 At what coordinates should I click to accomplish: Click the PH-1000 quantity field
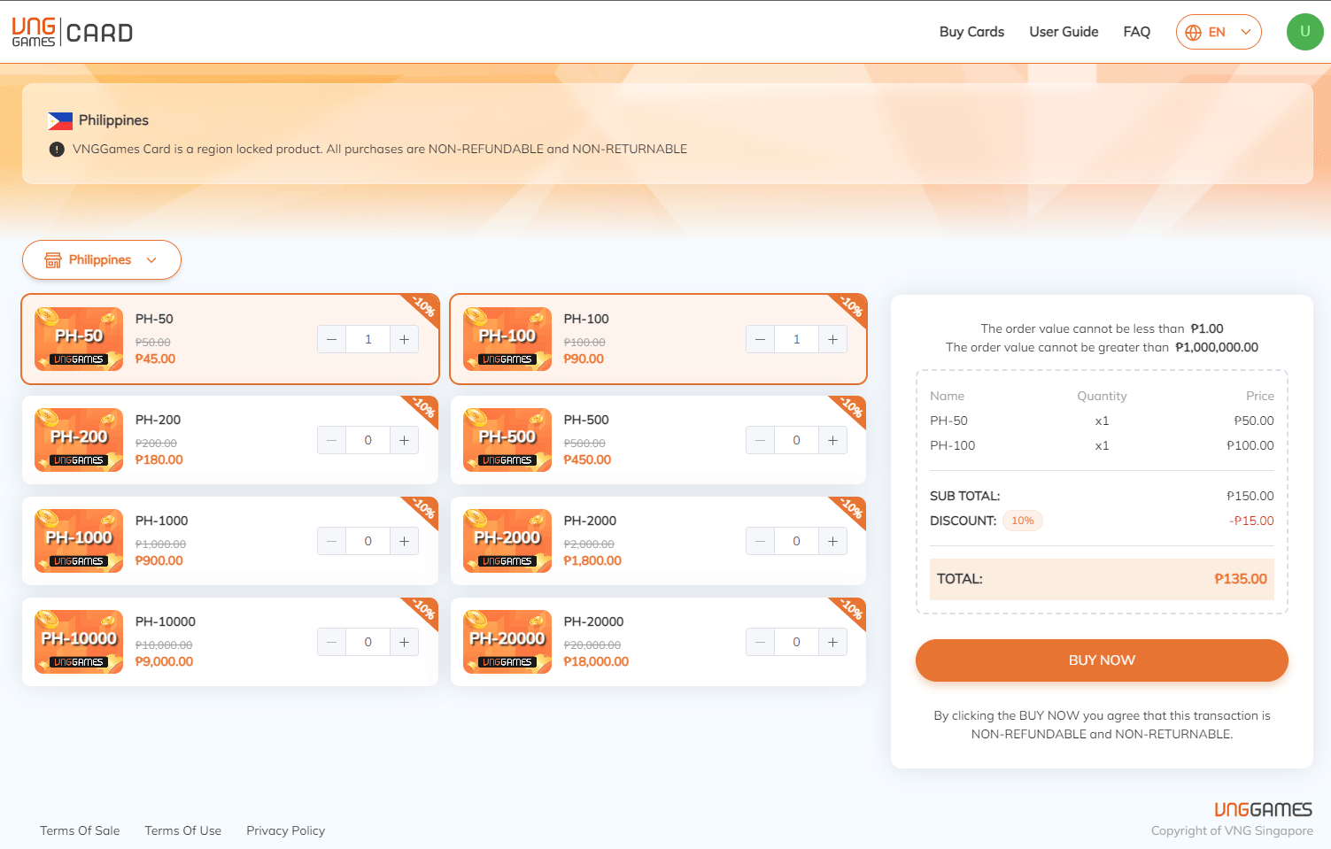368,541
